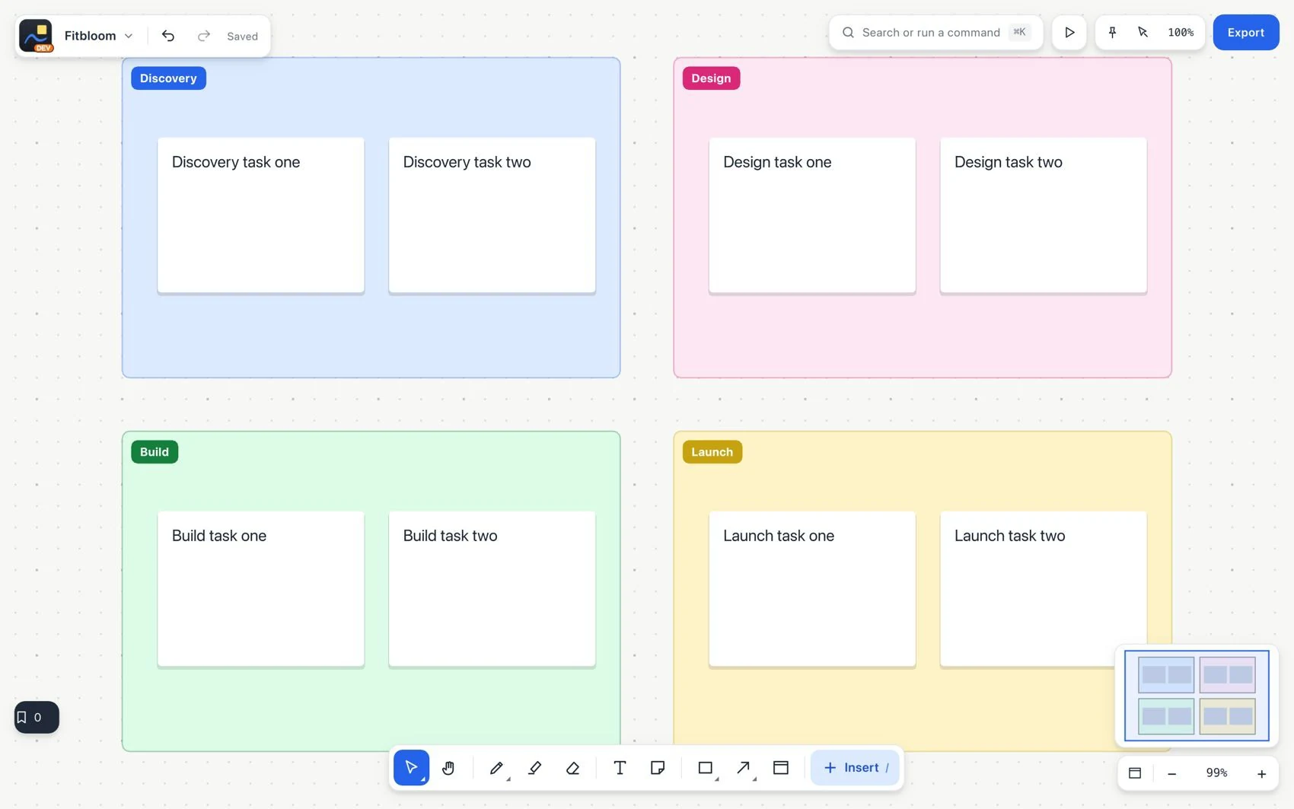1294x809 pixels.
Task: Start presentation with the Play icon
Action: click(x=1069, y=33)
